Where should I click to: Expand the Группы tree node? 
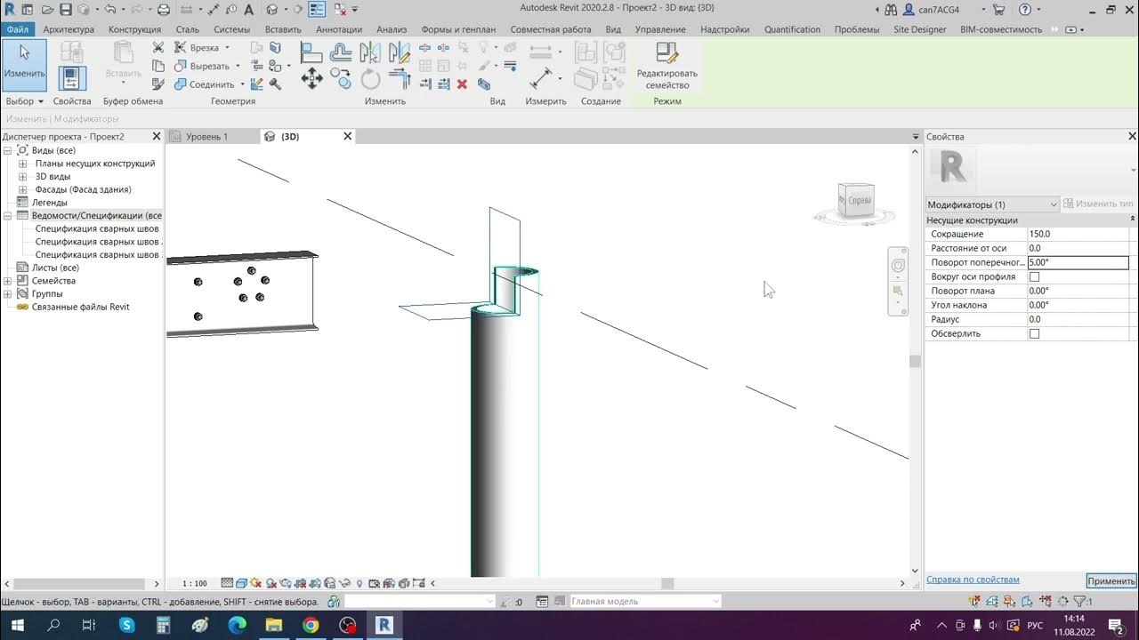point(8,293)
